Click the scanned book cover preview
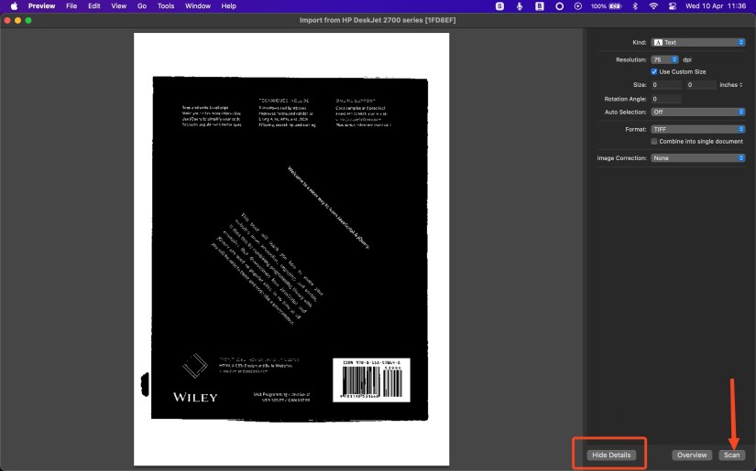Viewport: 756px width, 471px height. pyautogui.click(x=290, y=249)
